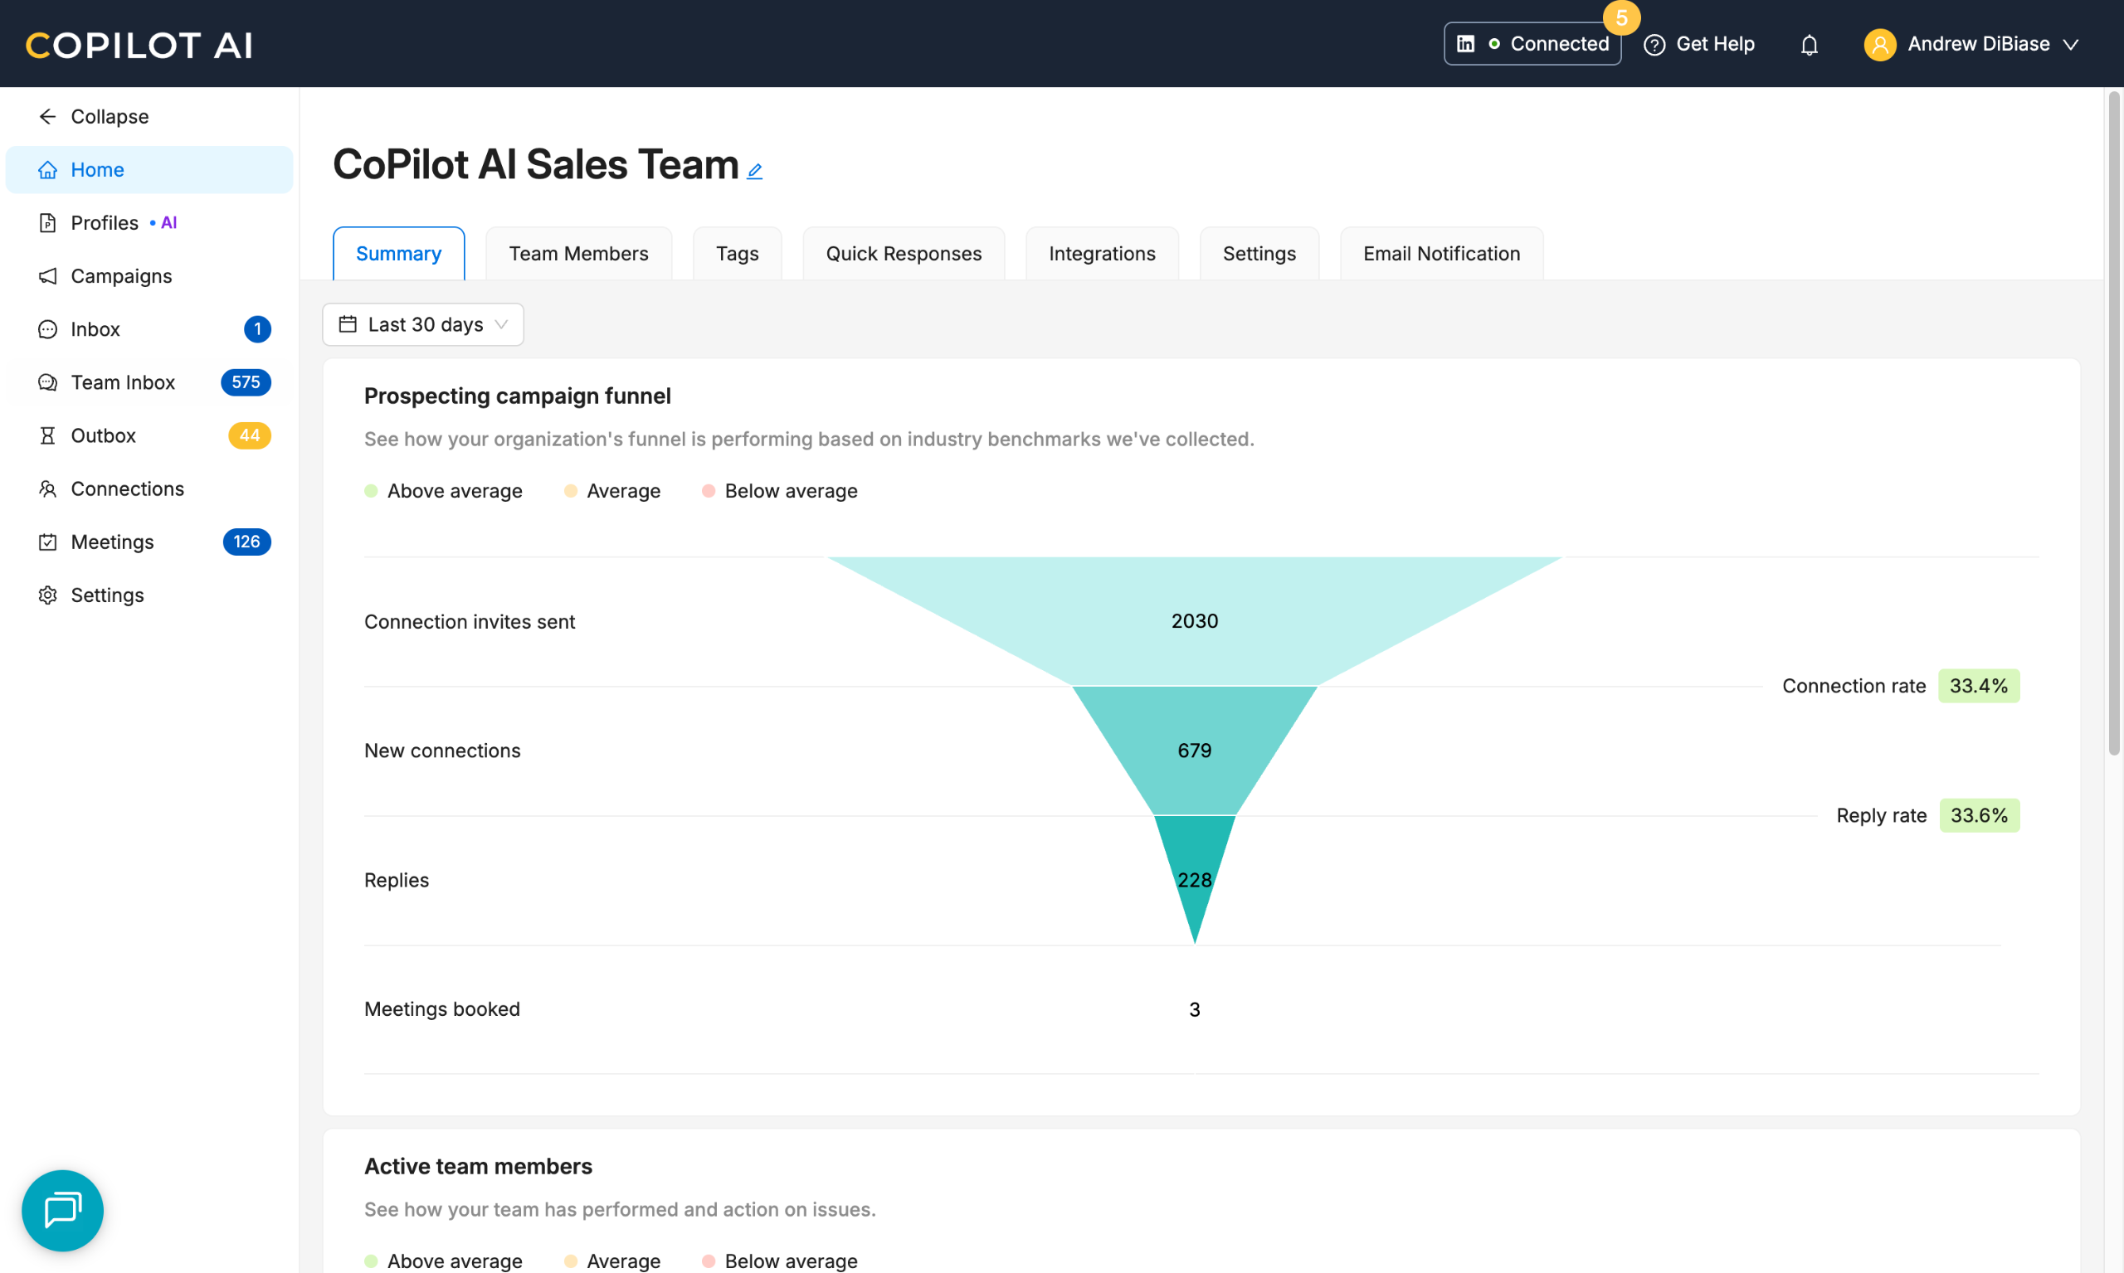Image resolution: width=2124 pixels, height=1273 pixels.
Task: Open the Integrations tab
Action: [x=1102, y=254]
